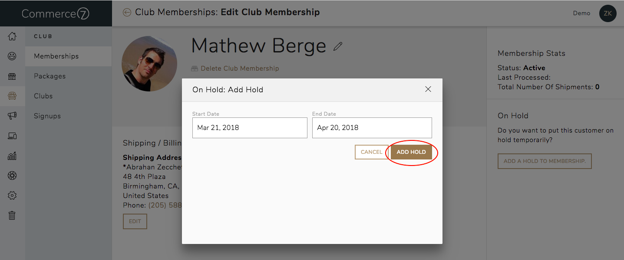Click the bar chart reports icon

click(x=12, y=156)
